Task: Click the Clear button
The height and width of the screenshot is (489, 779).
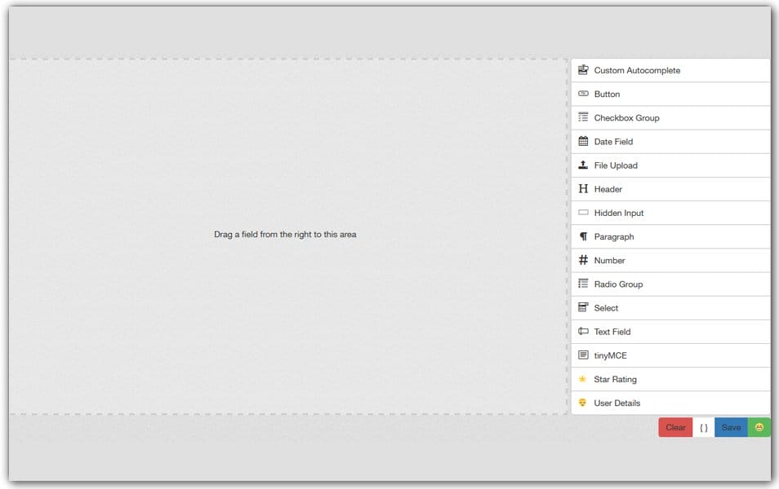Action: coord(674,427)
